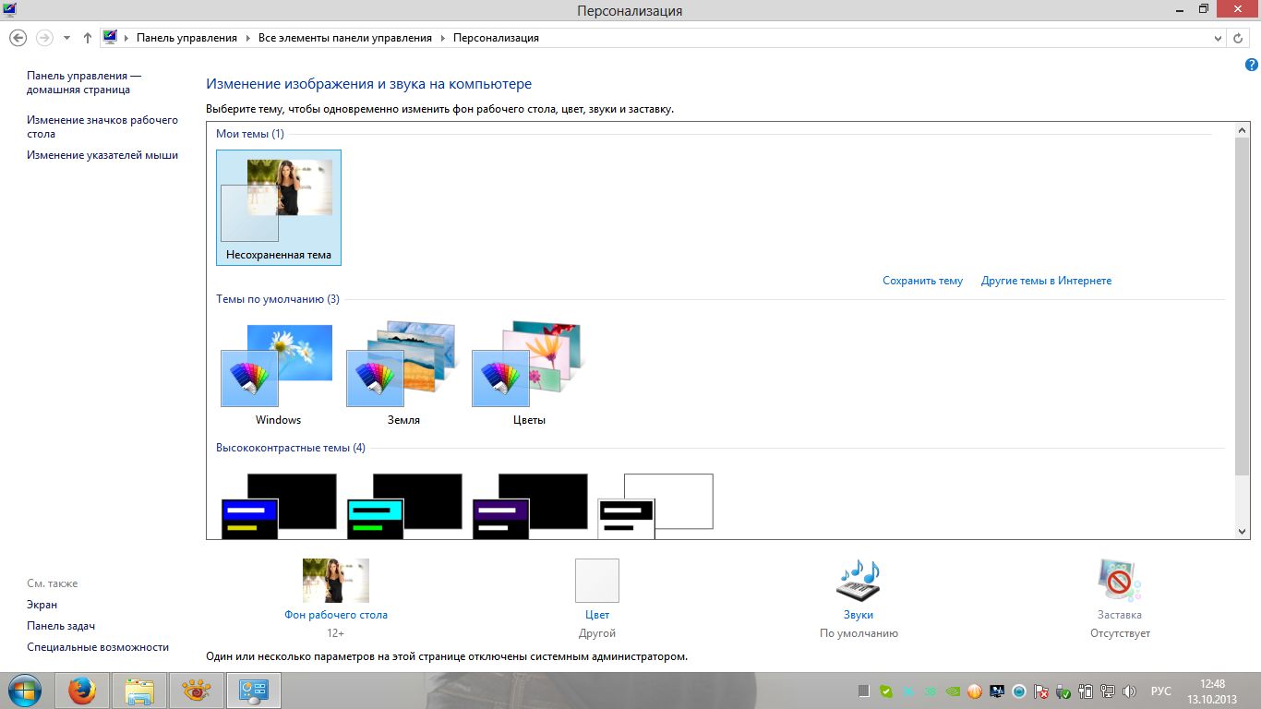Click the refresh button in address bar
The image size is (1261, 709).
coord(1239,38)
